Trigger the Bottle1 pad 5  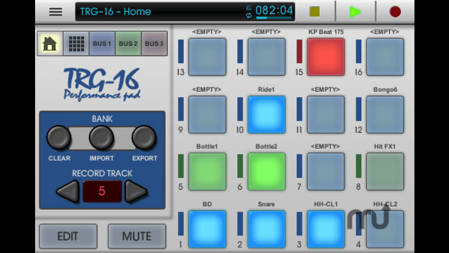[207, 171]
